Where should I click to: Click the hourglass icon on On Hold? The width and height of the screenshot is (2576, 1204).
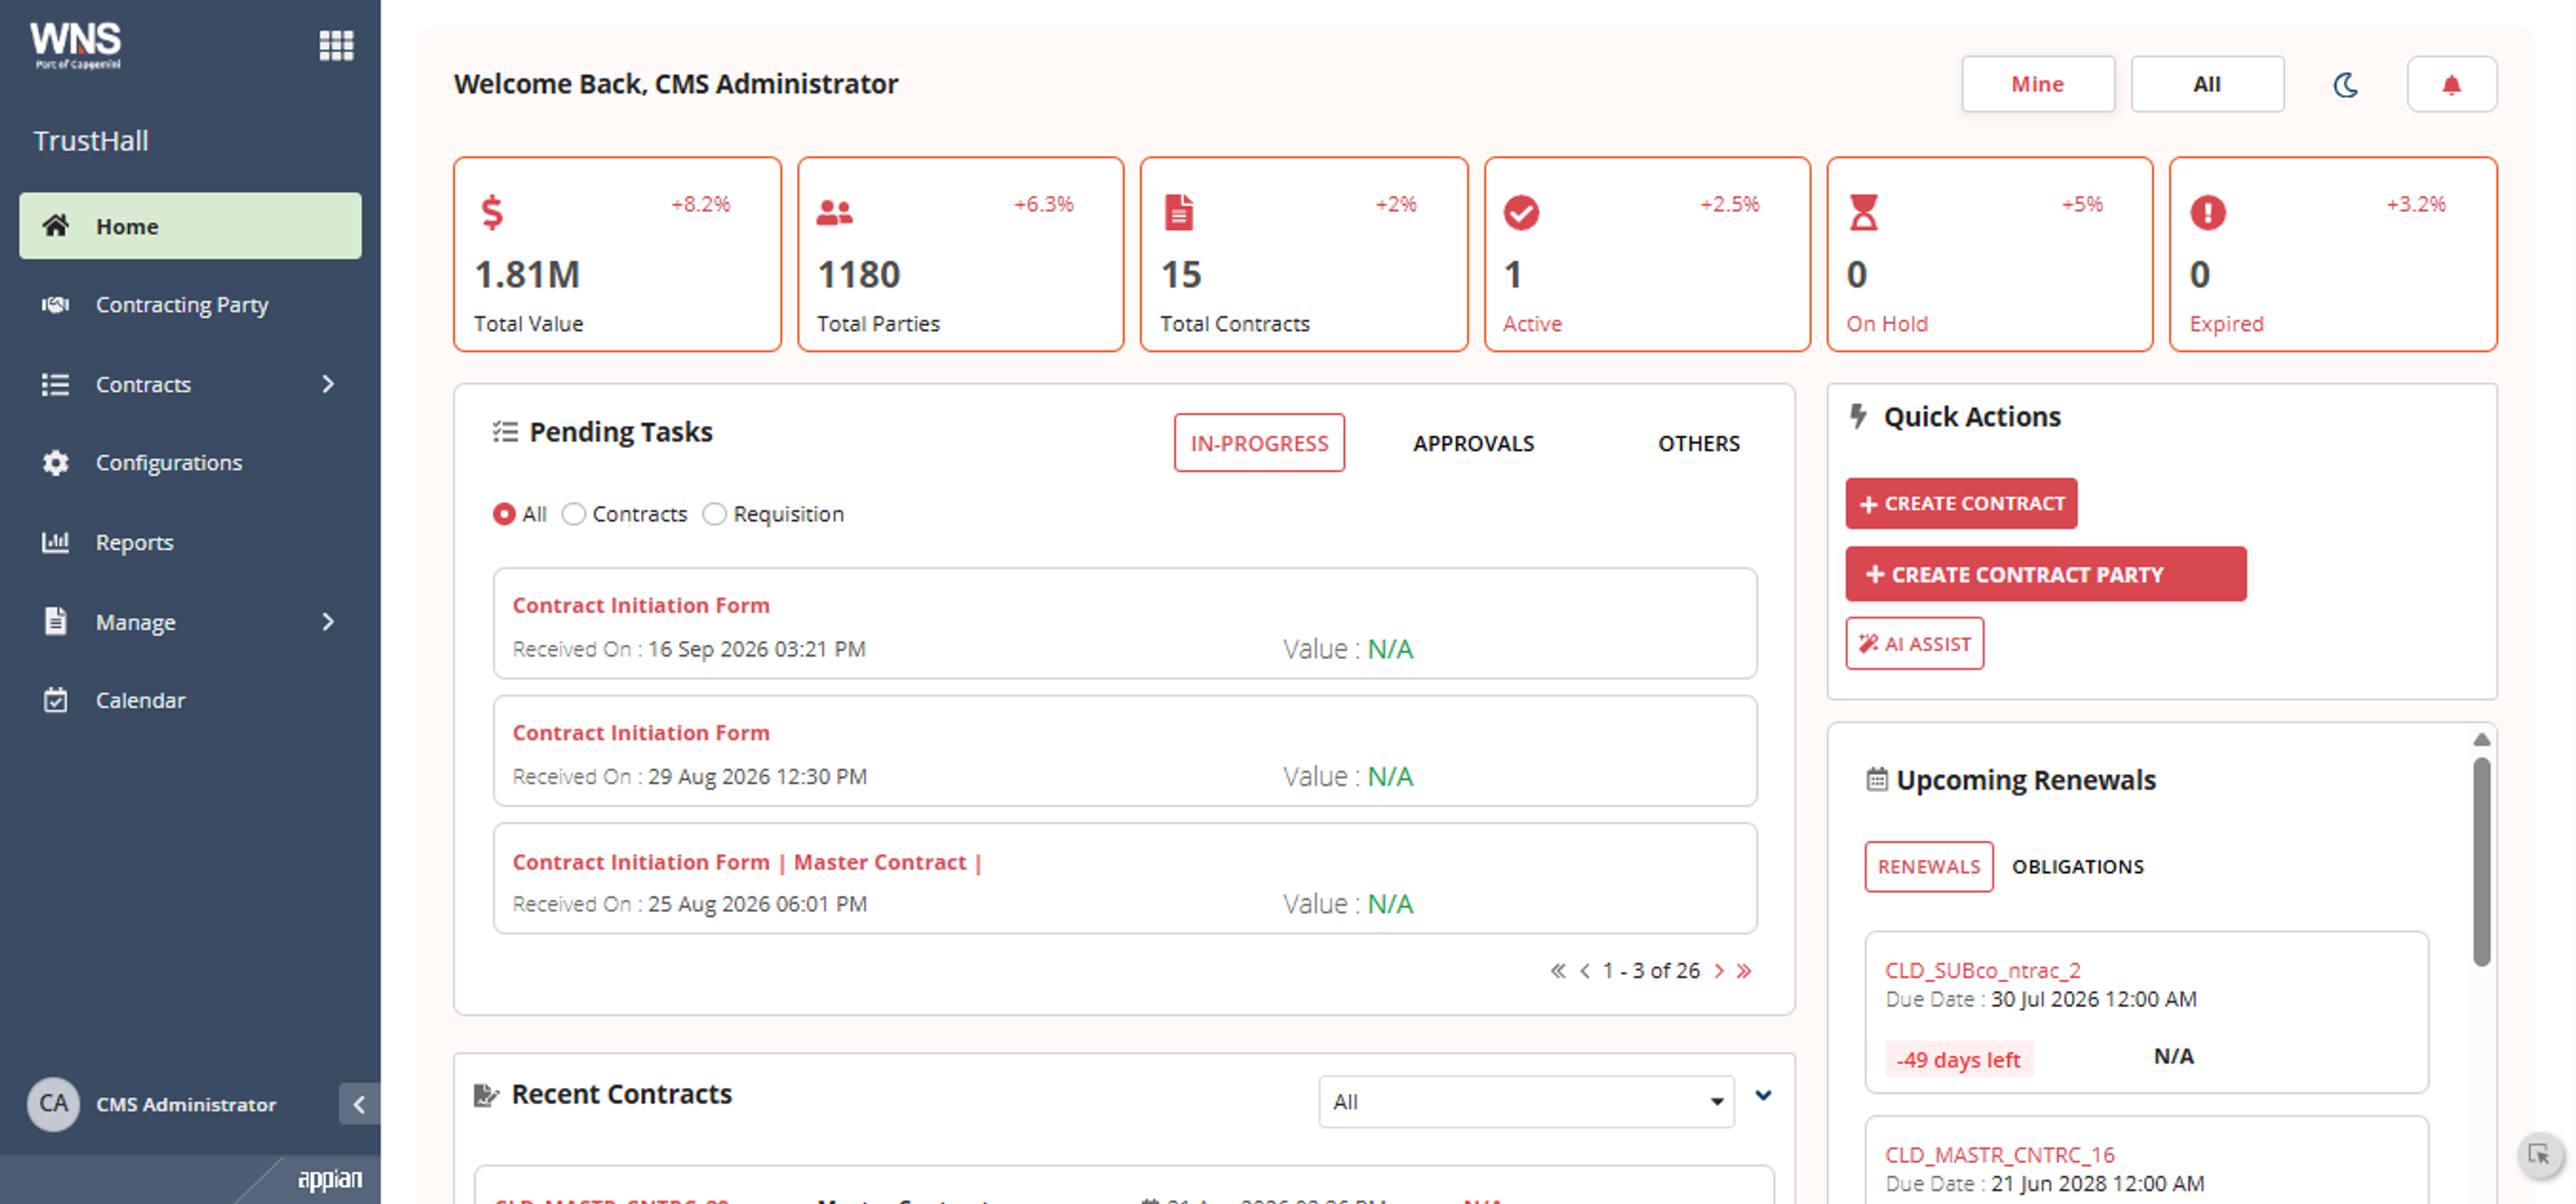1863,212
